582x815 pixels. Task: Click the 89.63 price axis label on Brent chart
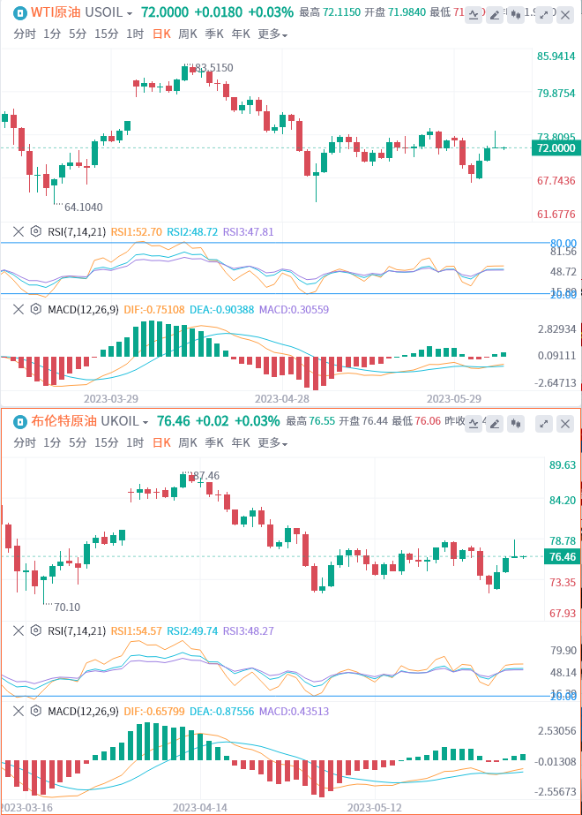pos(563,464)
